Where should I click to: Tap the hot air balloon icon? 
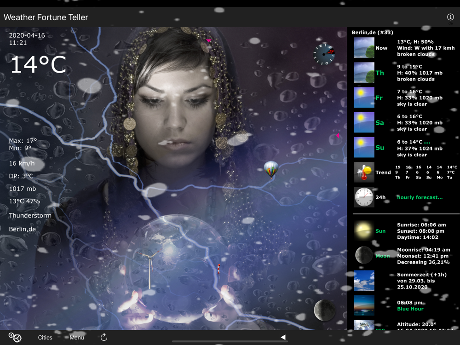click(271, 170)
